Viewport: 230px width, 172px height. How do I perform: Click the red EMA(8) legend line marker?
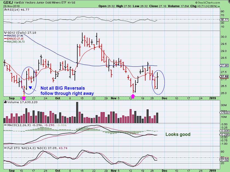(x=5, y=39)
